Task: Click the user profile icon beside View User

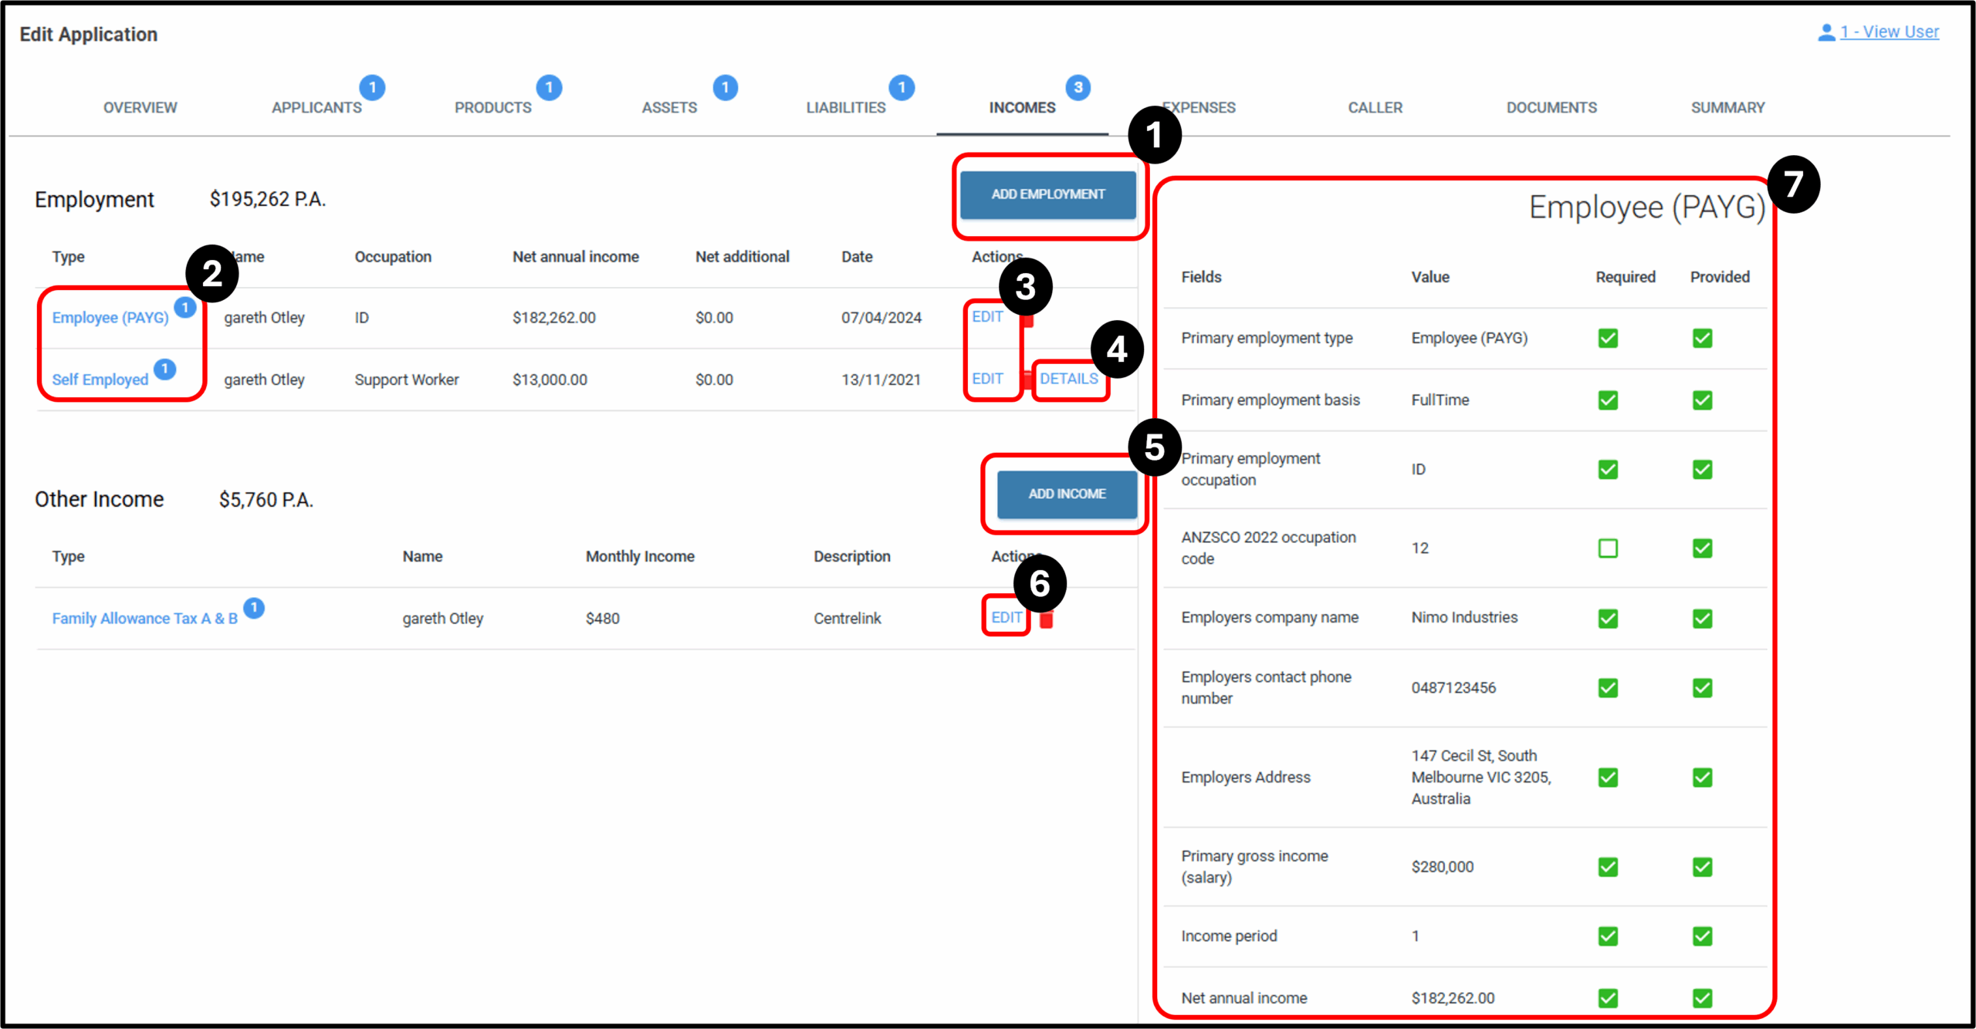Action: [x=1825, y=32]
